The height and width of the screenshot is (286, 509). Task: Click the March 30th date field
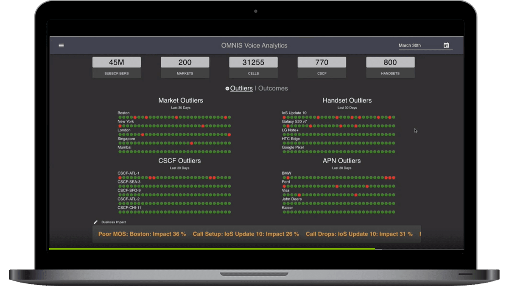(x=419, y=45)
